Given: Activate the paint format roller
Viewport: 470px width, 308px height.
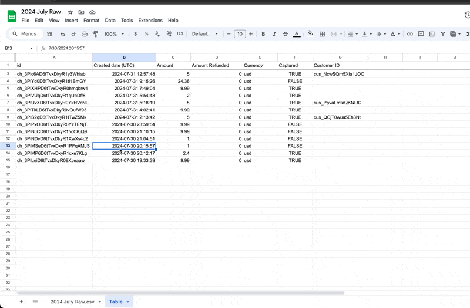Looking at the screenshot, I should pos(95,34).
